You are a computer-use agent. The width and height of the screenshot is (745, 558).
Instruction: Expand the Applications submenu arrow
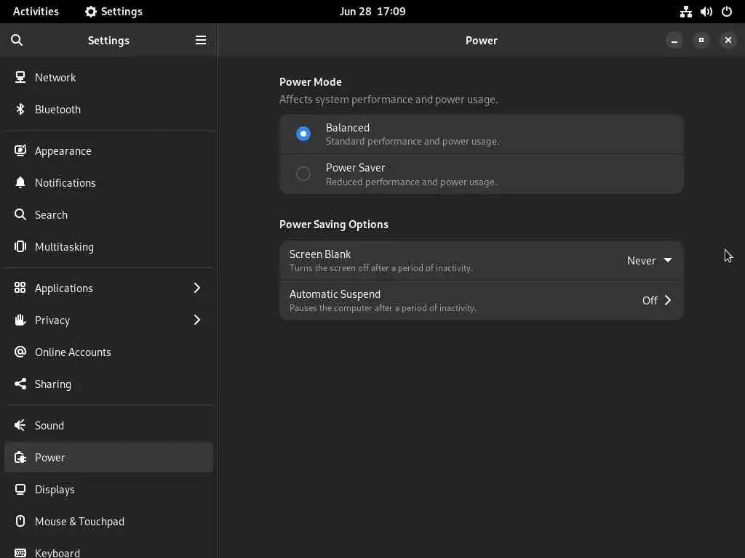[196, 288]
